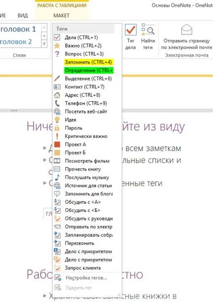Toggle Запланировать собрание checkbox tag
The width and height of the screenshot is (213, 302).
[x=57, y=235]
